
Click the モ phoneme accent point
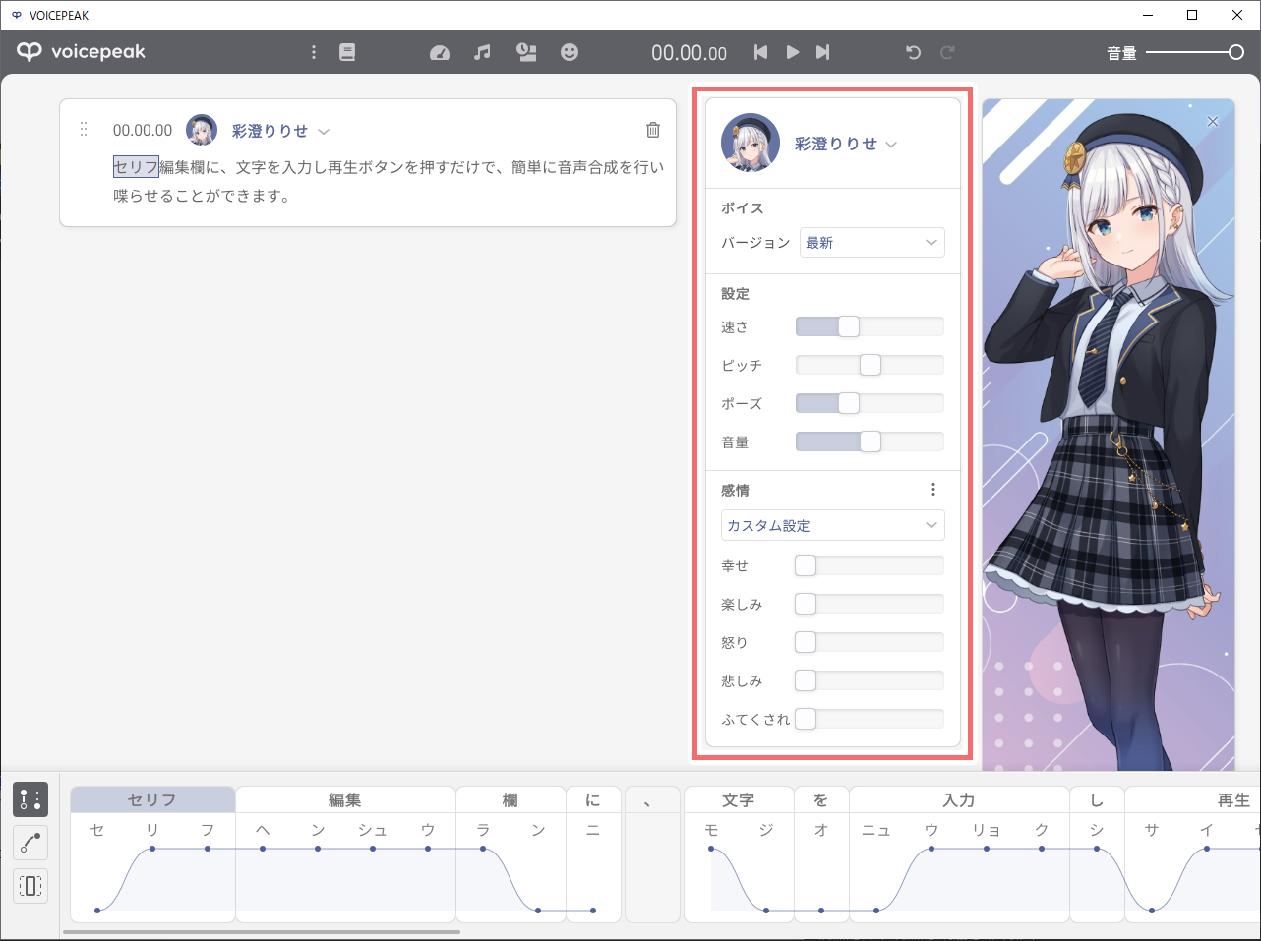[x=711, y=849]
